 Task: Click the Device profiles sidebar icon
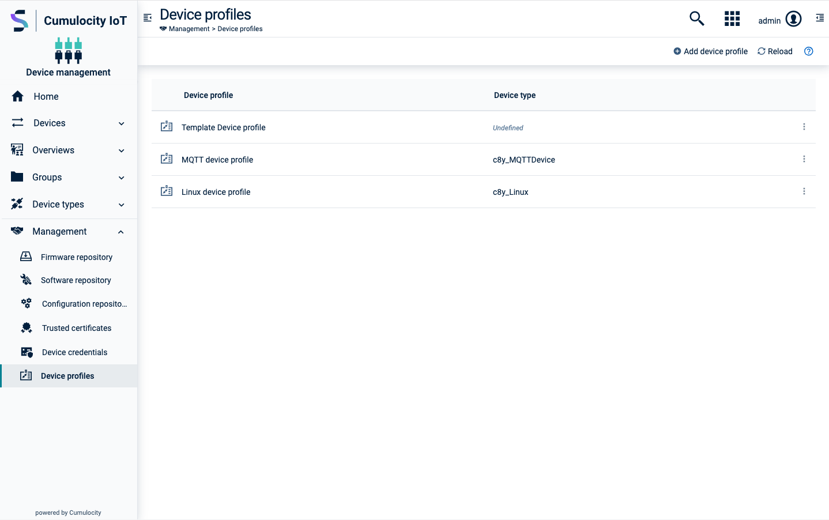(26, 375)
